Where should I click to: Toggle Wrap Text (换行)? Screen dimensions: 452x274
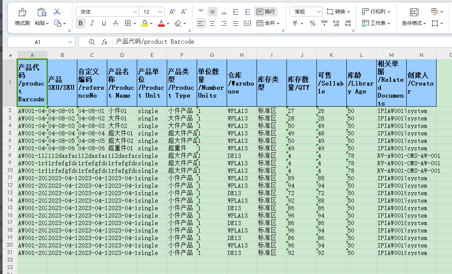[x=266, y=12]
